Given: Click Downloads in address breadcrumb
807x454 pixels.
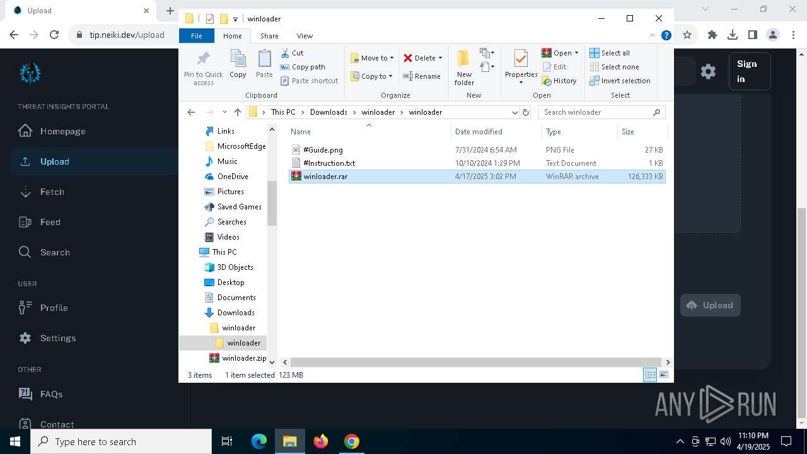Looking at the screenshot, I should [x=328, y=112].
